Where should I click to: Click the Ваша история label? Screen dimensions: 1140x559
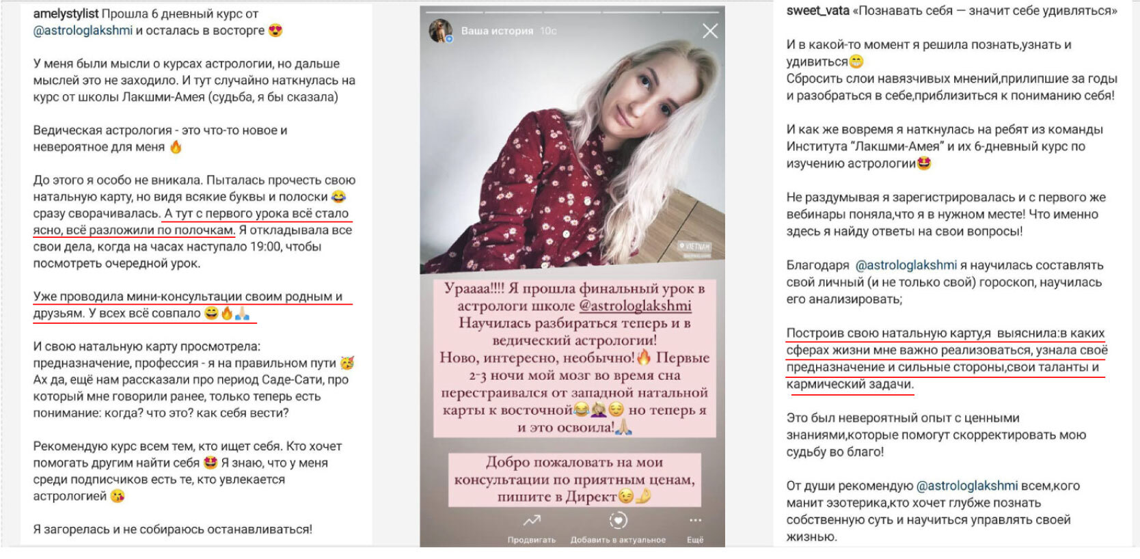tap(497, 31)
